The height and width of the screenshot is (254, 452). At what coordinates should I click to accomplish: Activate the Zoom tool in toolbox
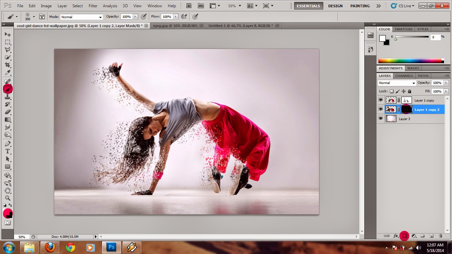(x=8, y=198)
